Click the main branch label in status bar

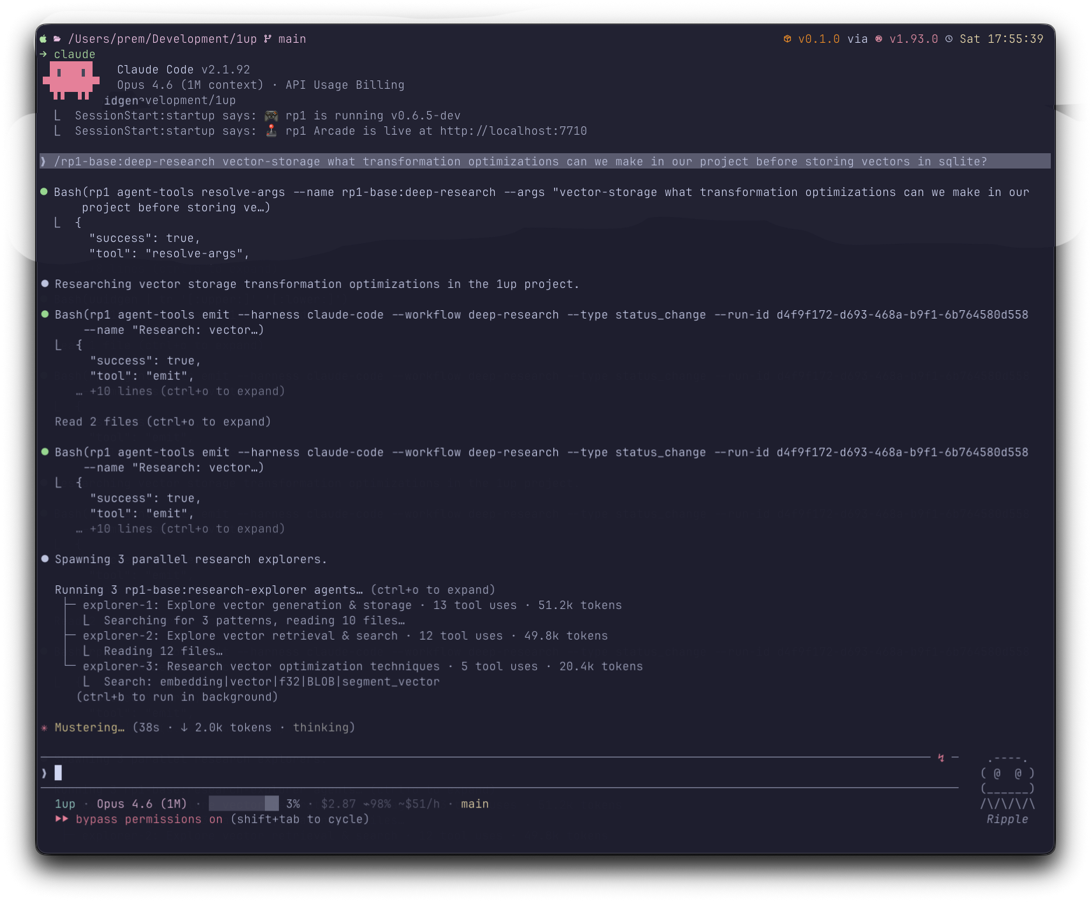pyautogui.click(x=474, y=804)
